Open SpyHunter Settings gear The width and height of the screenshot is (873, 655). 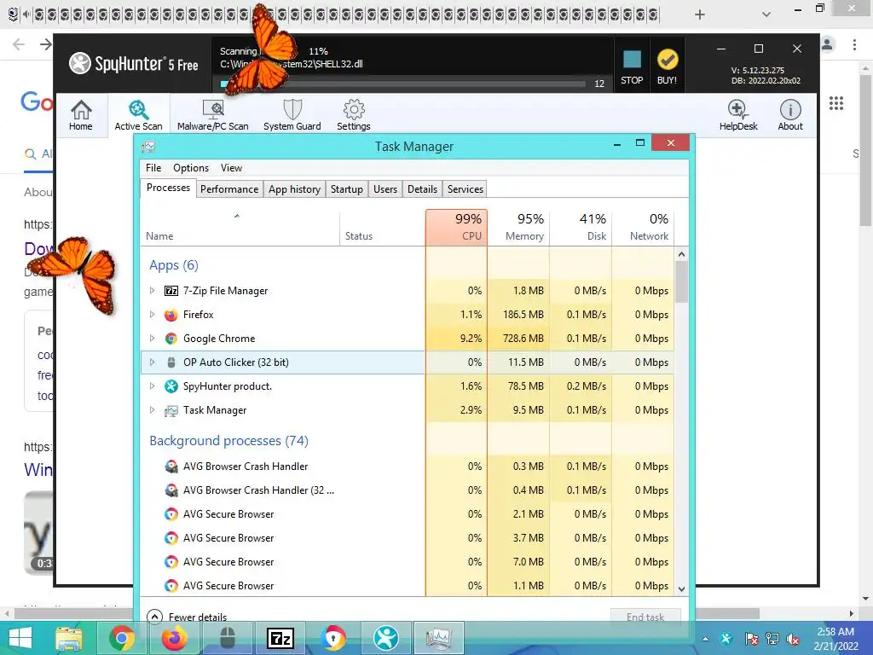pos(354,115)
